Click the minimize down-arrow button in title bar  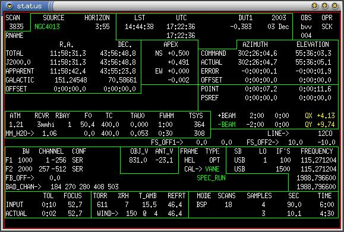pos(314,6)
